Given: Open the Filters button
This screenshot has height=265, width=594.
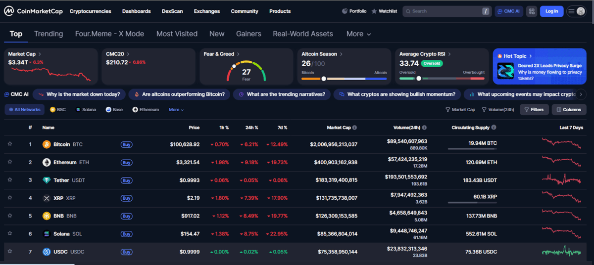Looking at the screenshot, I should coord(534,110).
